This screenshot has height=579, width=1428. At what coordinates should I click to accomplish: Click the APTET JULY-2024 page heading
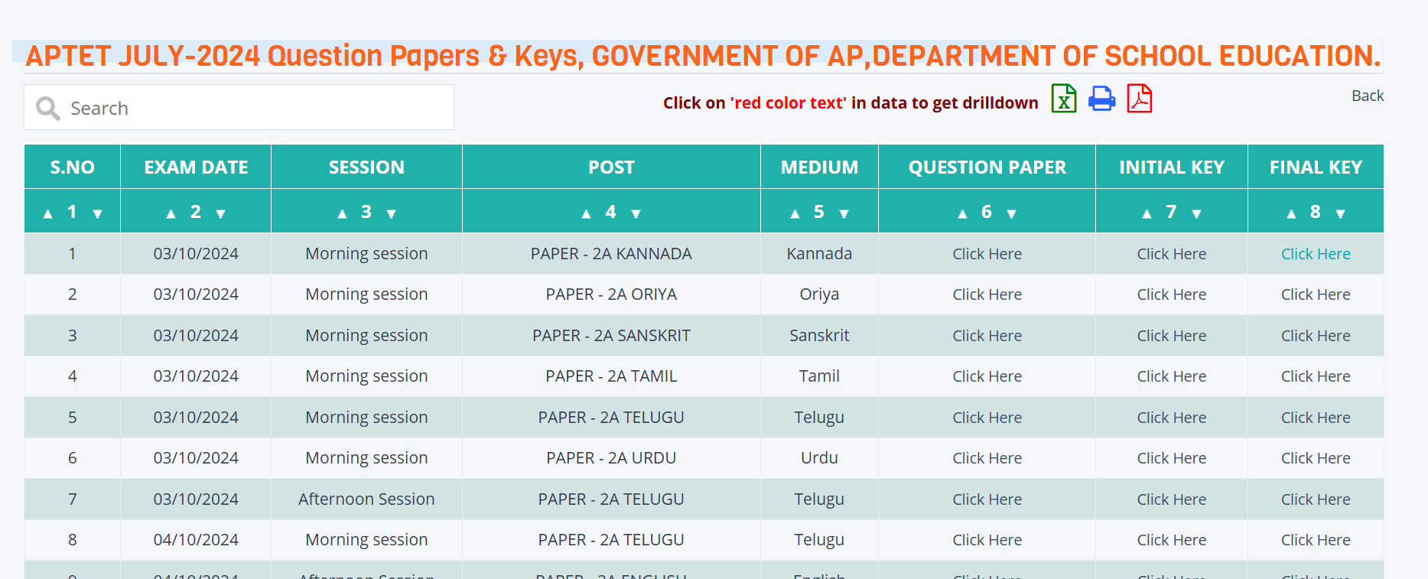[703, 56]
